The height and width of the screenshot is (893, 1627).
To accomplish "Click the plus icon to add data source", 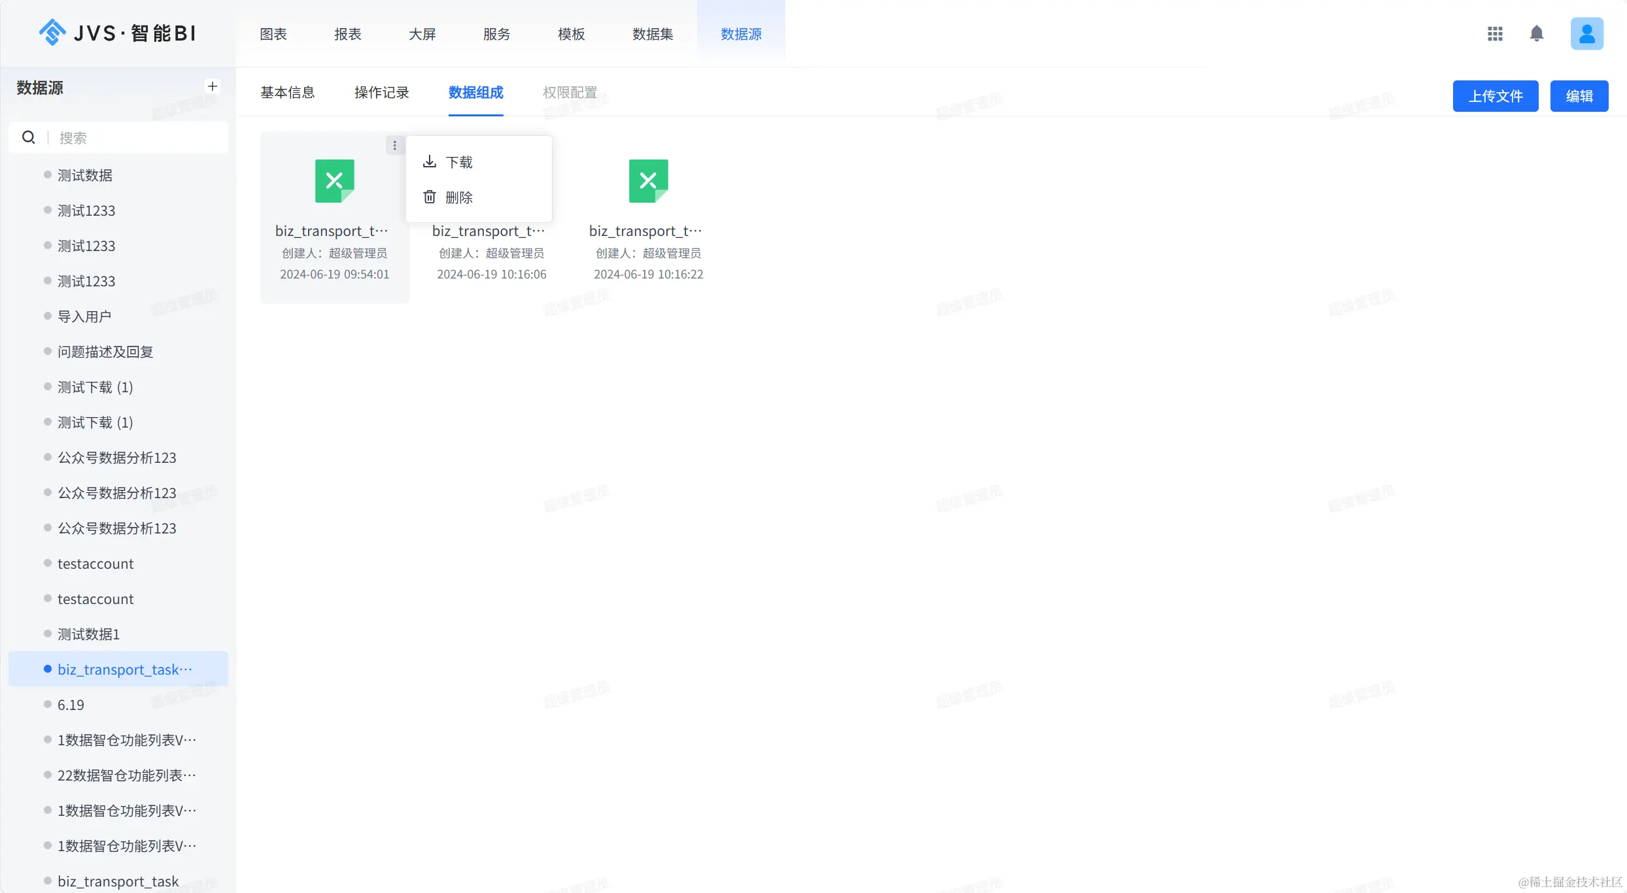I will [213, 86].
